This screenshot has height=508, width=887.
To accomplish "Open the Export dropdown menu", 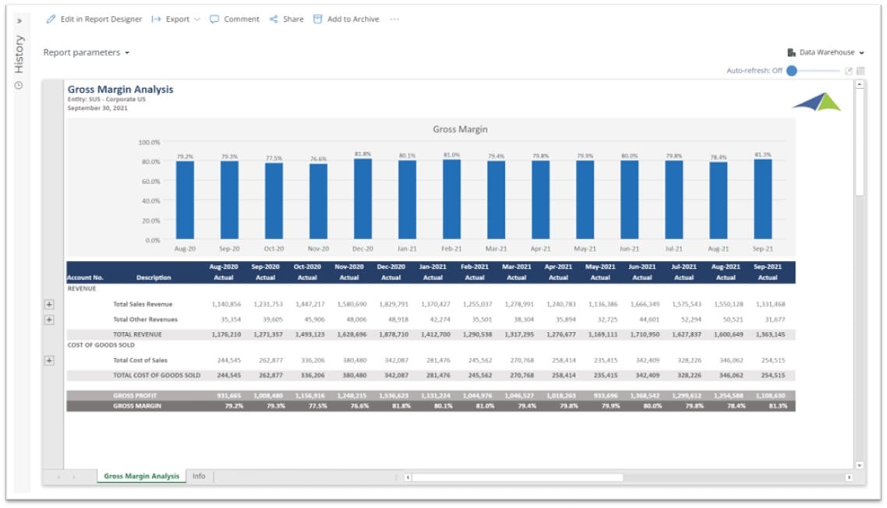I will point(176,19).
